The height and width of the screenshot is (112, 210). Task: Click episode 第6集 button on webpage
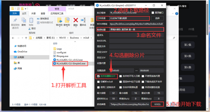coord(188,67)
